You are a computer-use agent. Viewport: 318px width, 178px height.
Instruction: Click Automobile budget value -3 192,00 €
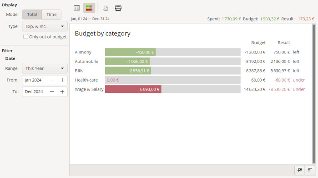click(x=255, y=61)
